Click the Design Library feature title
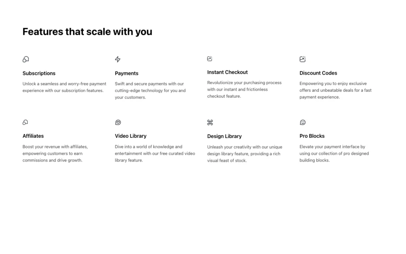The width and height of the screenshot is (406, 254). pos(224,137)
